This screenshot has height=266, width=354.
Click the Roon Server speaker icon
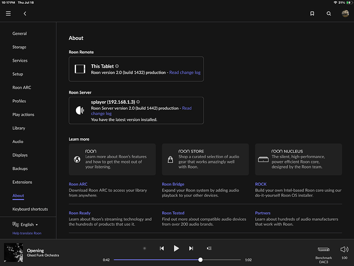click(x=80, y=110)
